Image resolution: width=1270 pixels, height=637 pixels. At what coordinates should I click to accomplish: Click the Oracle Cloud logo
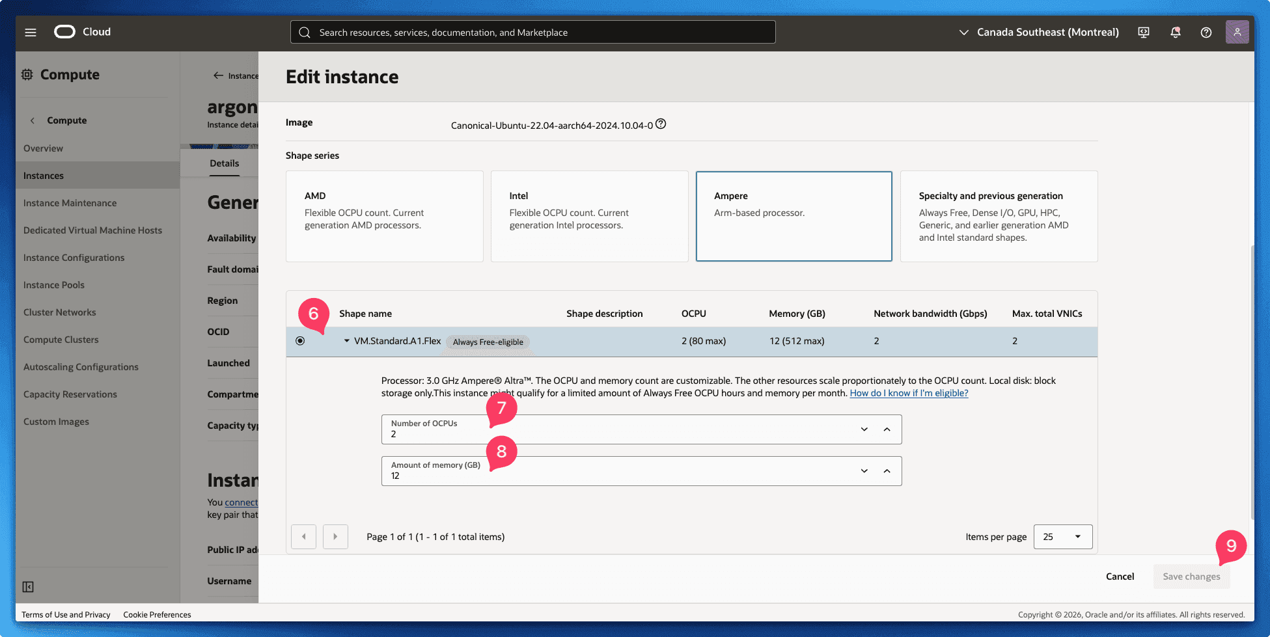click(x=83, y=32)
